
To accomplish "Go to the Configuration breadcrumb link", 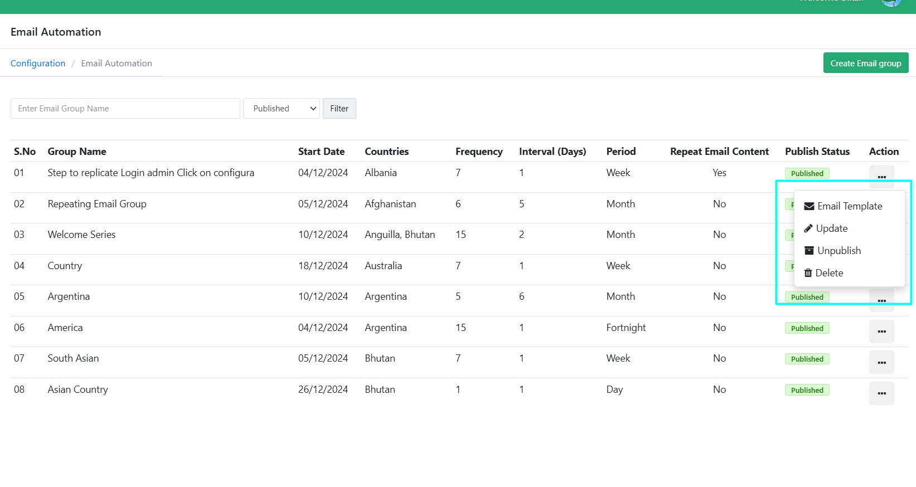I will tap(38, 64).
